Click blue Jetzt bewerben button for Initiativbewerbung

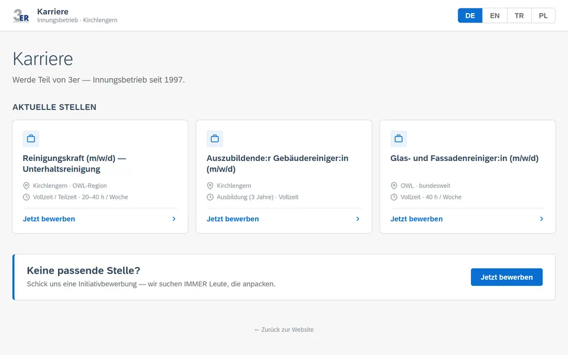tap(506, 277)
